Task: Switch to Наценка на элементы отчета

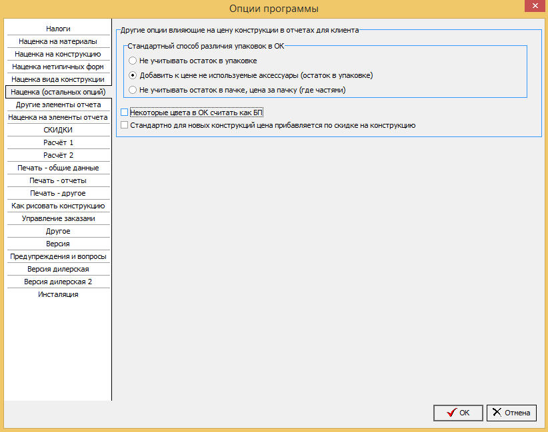Action: 58,117
